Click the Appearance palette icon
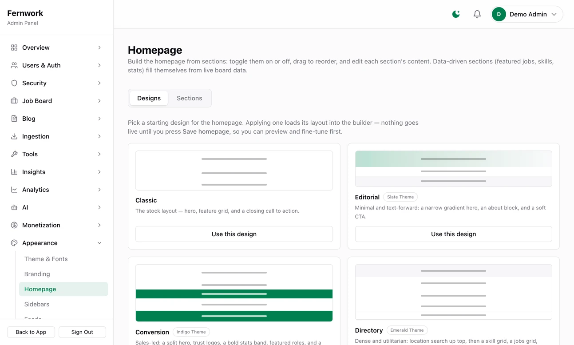 [x=14, y=243]
